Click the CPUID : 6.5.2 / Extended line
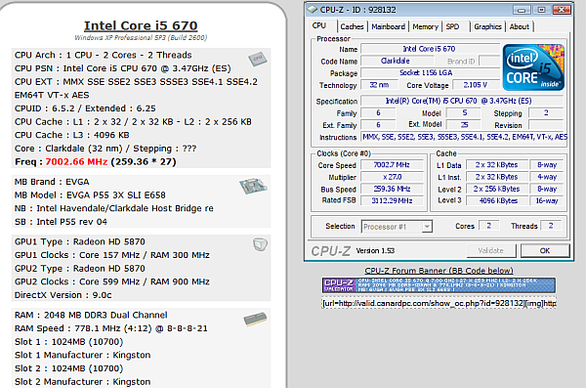Screen dimensions: 586x388 click(85, 108)
